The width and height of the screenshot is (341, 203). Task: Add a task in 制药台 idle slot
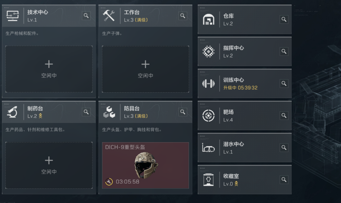[49, 165]
